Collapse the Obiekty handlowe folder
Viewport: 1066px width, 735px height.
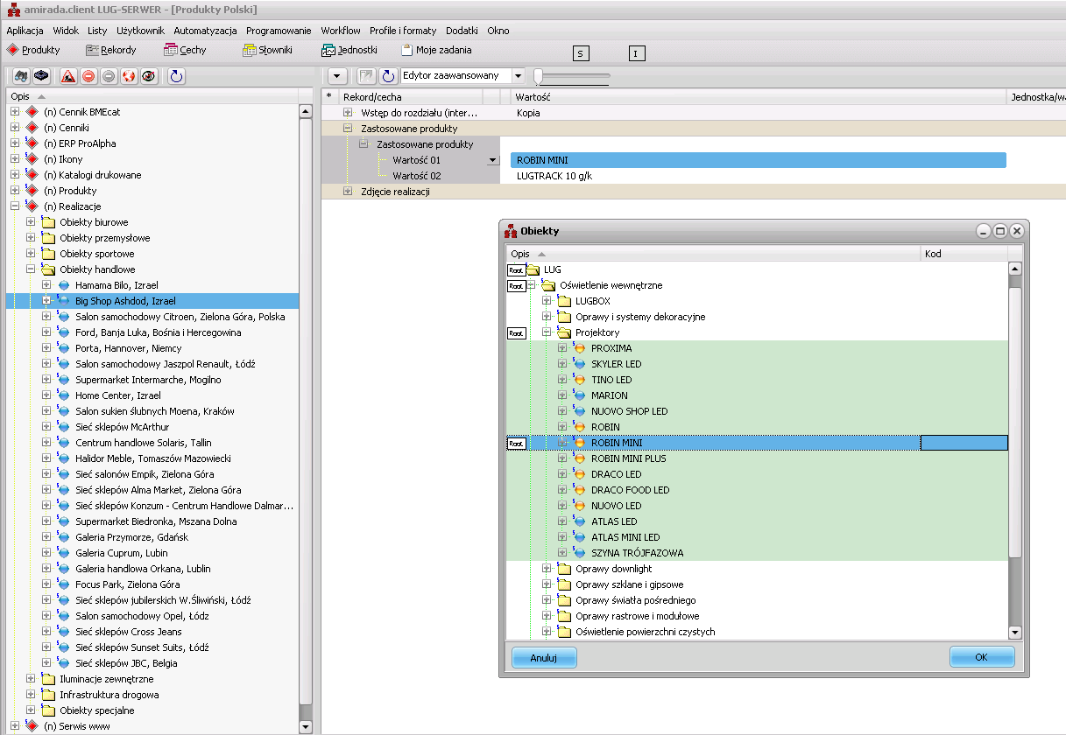coord(31,269)
